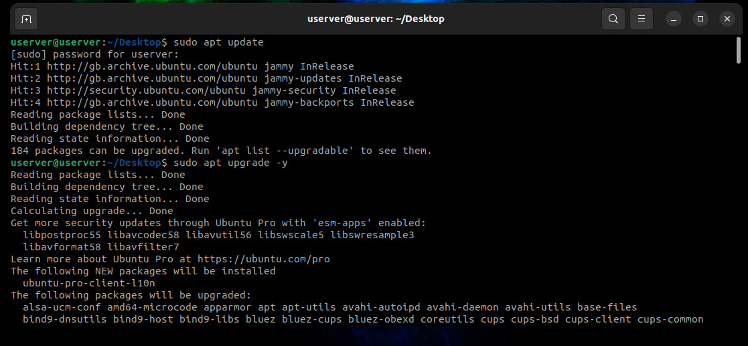Close the terminal window
Image resolution: width=748 pixels, height=346 pixels.
(727, 19)
